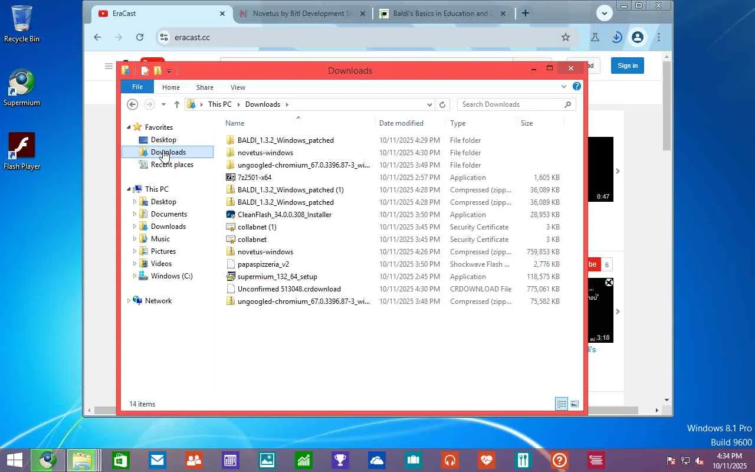The width and height of the screenshot is (755, 472).
Task: Open the Photos app on taskbar
Action: [267, 460]
